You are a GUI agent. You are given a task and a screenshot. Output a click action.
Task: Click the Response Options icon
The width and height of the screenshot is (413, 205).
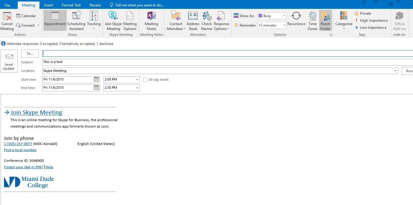pyautogui.click(x=221, y=16)
